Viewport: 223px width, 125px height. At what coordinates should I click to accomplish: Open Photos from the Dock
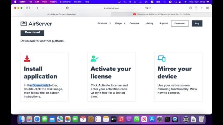tap(68, 119)
